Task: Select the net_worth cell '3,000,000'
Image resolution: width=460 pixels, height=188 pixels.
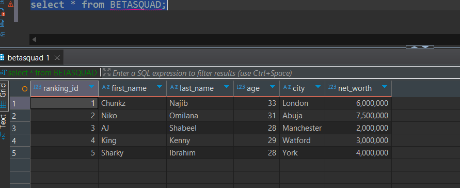Action: [358, 140]
